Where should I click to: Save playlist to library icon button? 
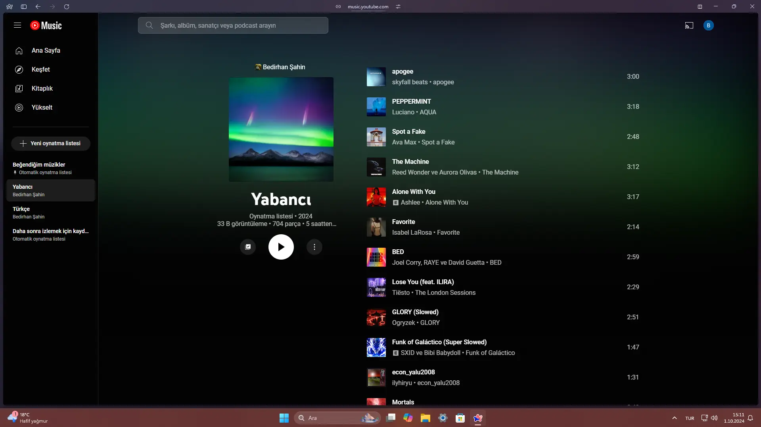pyautogui.click(x=248, y=247)
